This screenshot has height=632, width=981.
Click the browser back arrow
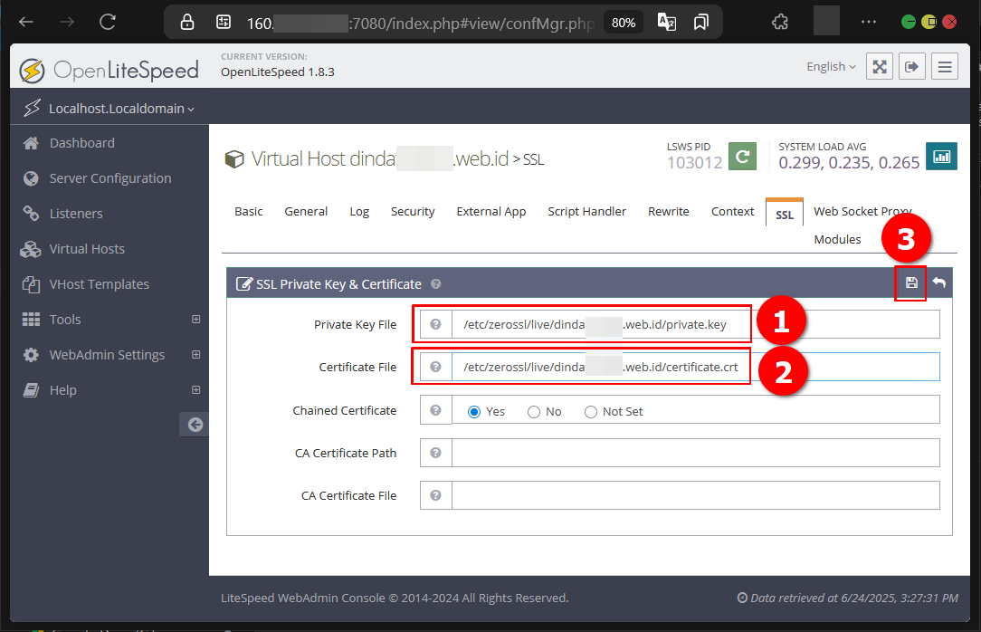pyautogui.click(x=25, y=22)
